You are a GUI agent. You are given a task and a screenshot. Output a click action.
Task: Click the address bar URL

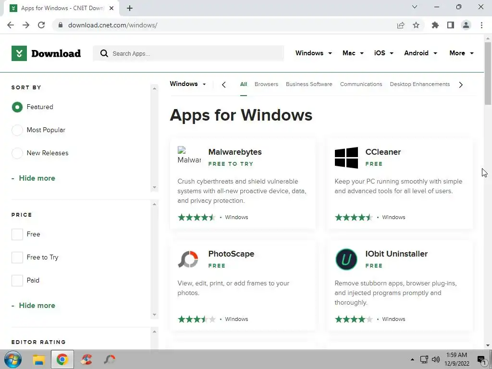[112, 25]
